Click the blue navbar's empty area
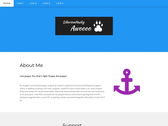The height and width of the screenshot is (126, 168). pyautogui.click(x=116, y=3)
